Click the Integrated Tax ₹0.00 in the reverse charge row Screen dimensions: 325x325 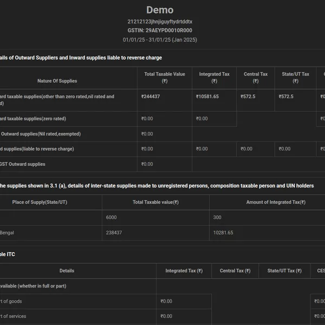coord(202,149)
